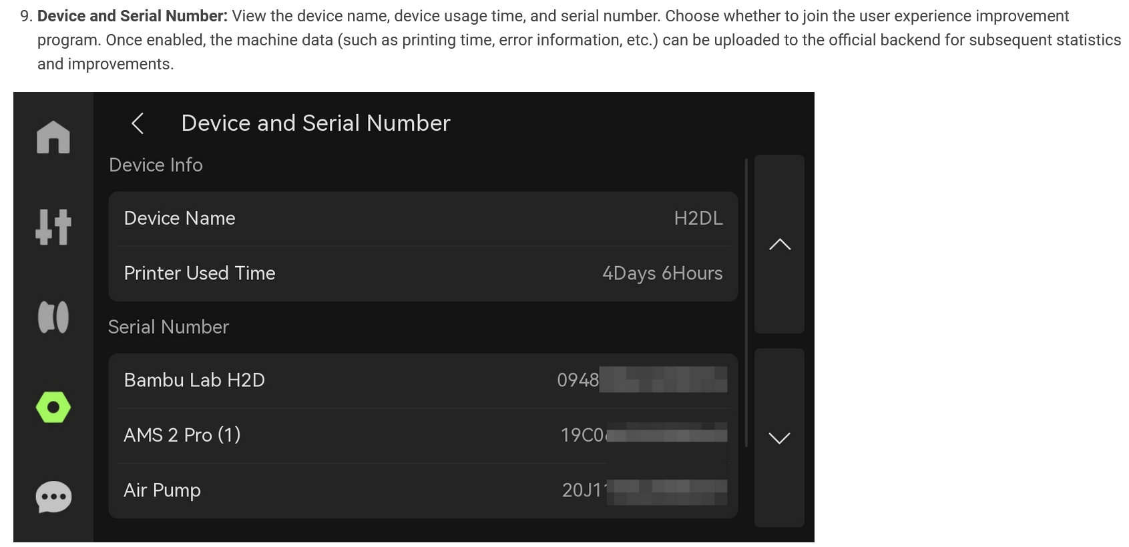Tap the H2DL device name value
The image size is (1129, 547).
coord(698,218)
